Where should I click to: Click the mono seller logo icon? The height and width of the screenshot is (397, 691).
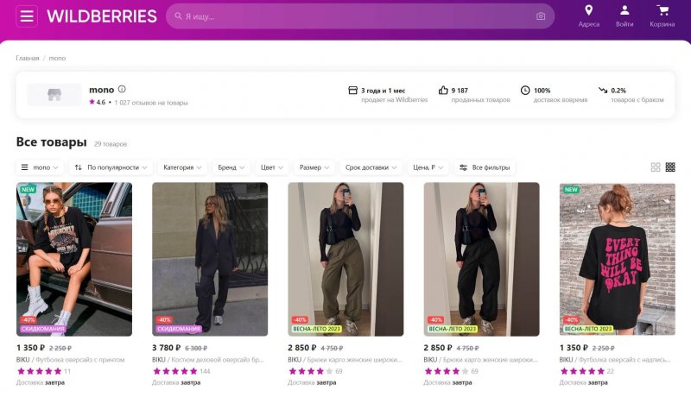[54, 94]
